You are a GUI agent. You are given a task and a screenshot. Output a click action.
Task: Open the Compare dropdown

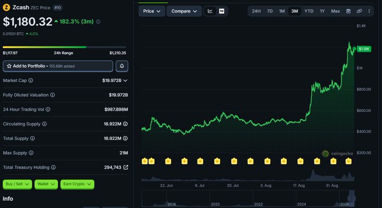click(184, 11)
